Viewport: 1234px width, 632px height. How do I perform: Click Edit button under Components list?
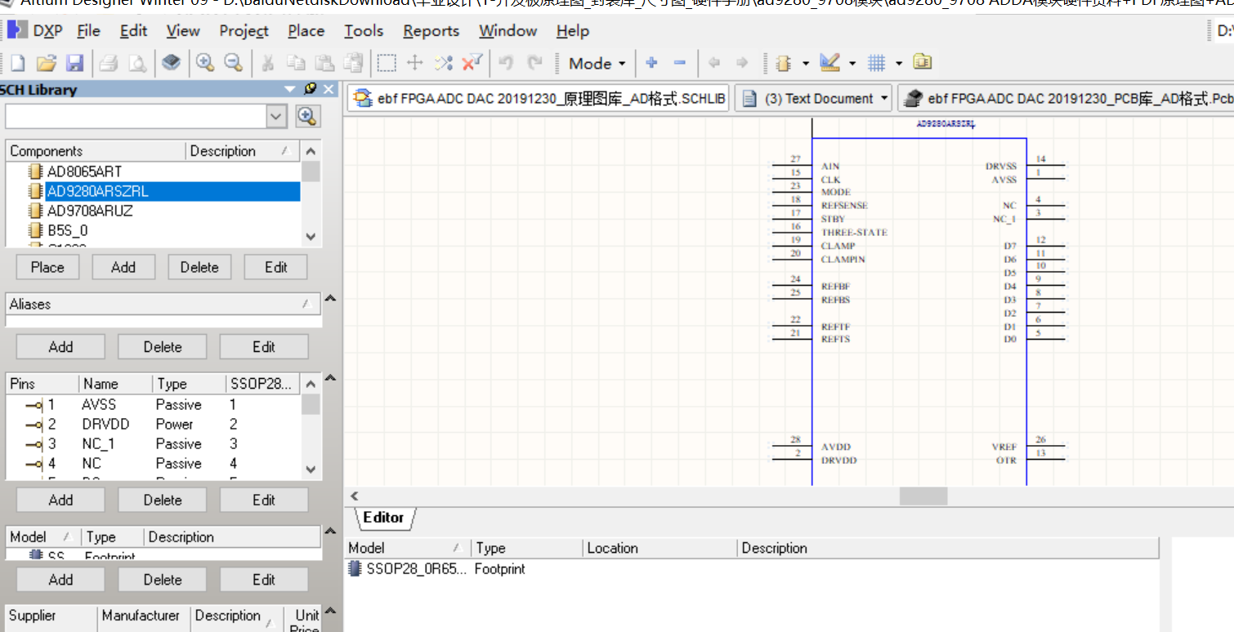pyautogui.click(x=276, y=267)
